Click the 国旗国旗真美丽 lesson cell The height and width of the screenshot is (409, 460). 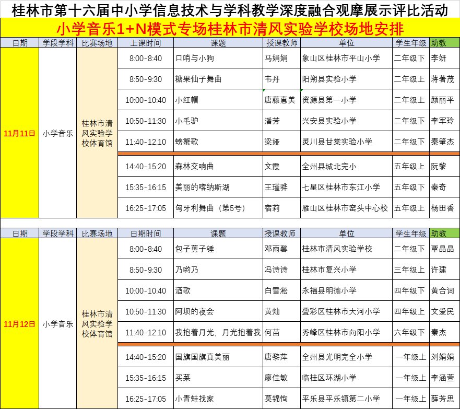[x=202, y=357]
